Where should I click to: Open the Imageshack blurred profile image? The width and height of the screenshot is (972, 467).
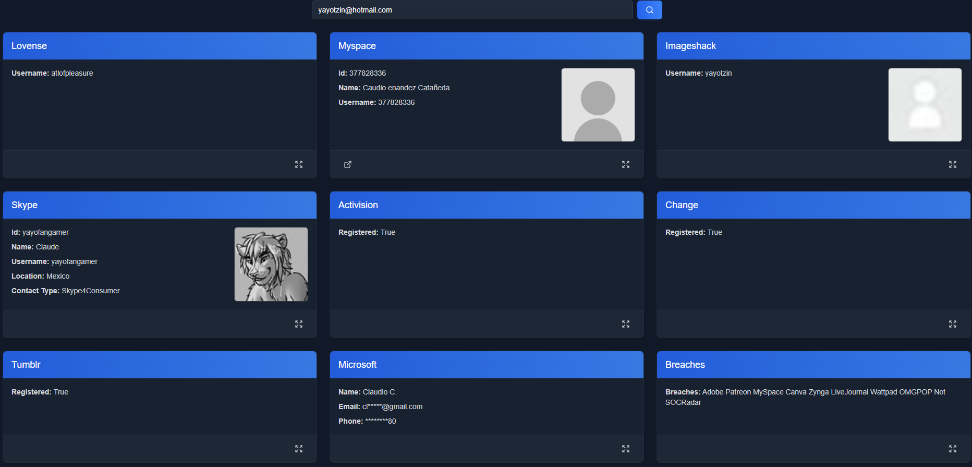(925, 105)
